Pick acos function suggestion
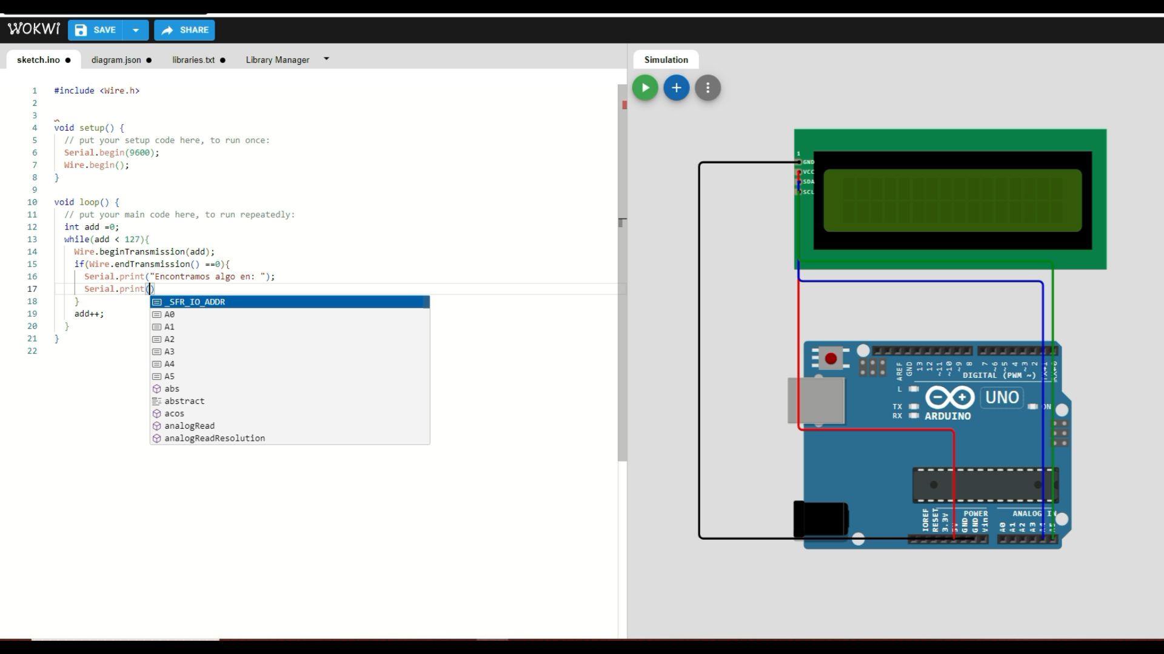 pos(290,414)
